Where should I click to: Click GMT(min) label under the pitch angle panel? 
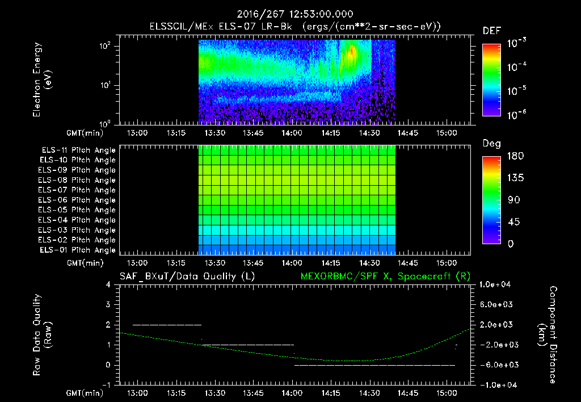pos(85,263)
